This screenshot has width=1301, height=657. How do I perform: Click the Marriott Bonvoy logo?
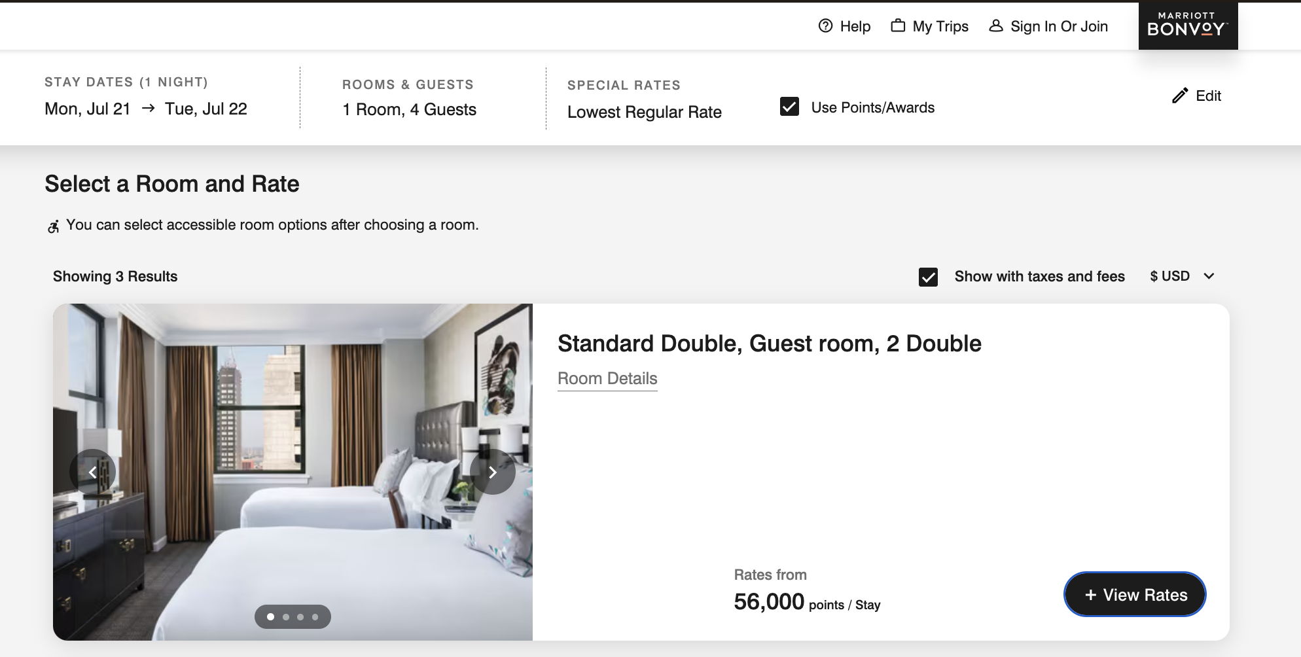(1188, 25)
